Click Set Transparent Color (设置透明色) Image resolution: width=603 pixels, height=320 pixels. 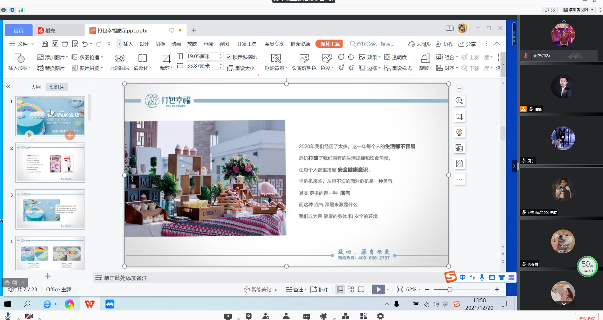pos(304,62)
